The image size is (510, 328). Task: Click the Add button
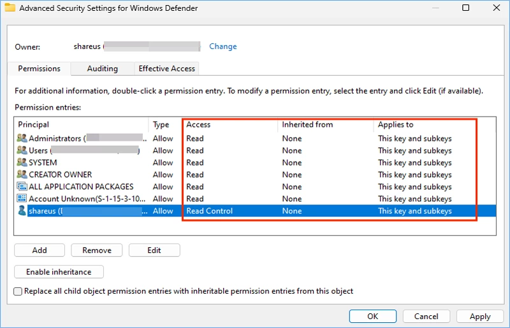pos(40,250)
